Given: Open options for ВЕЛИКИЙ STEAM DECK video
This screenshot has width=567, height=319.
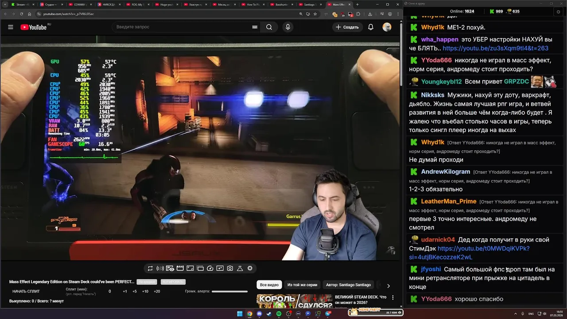Looking at the screenshot, I should 392,298.
